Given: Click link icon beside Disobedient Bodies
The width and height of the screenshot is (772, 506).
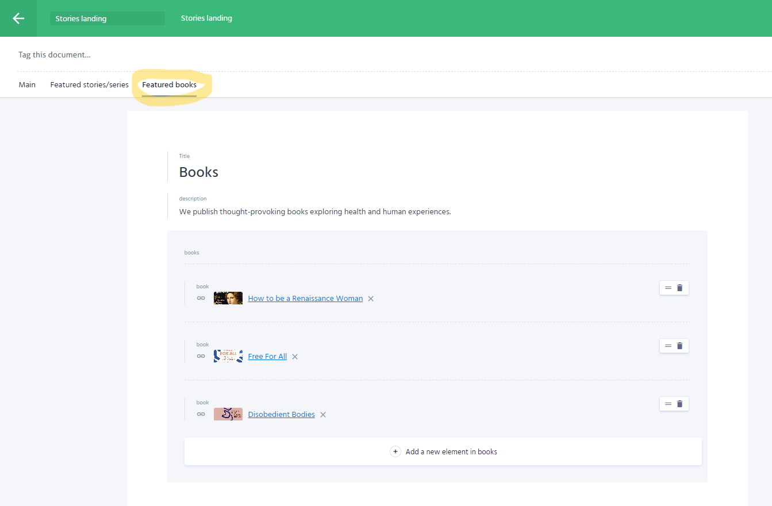Looking at the screenshot, I should (201, 414).
